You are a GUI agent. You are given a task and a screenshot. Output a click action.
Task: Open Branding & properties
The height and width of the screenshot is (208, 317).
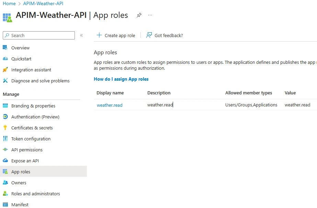click(x=33, y=106)
